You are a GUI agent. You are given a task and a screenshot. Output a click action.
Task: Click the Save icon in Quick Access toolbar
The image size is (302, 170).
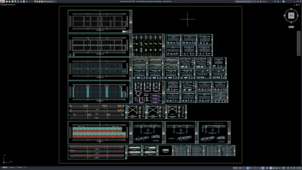pyautogui.click(x=12, y=1)
